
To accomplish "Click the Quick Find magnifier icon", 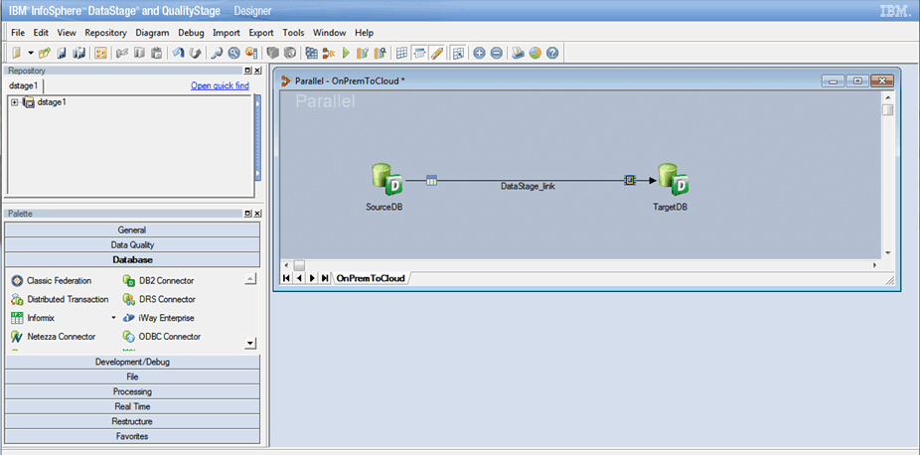I will click(218, 54).
